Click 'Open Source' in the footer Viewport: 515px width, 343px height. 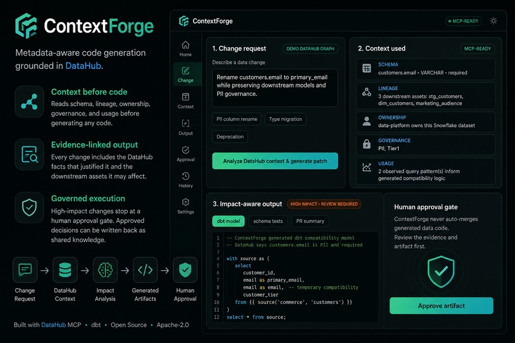[x=129, y=325]
